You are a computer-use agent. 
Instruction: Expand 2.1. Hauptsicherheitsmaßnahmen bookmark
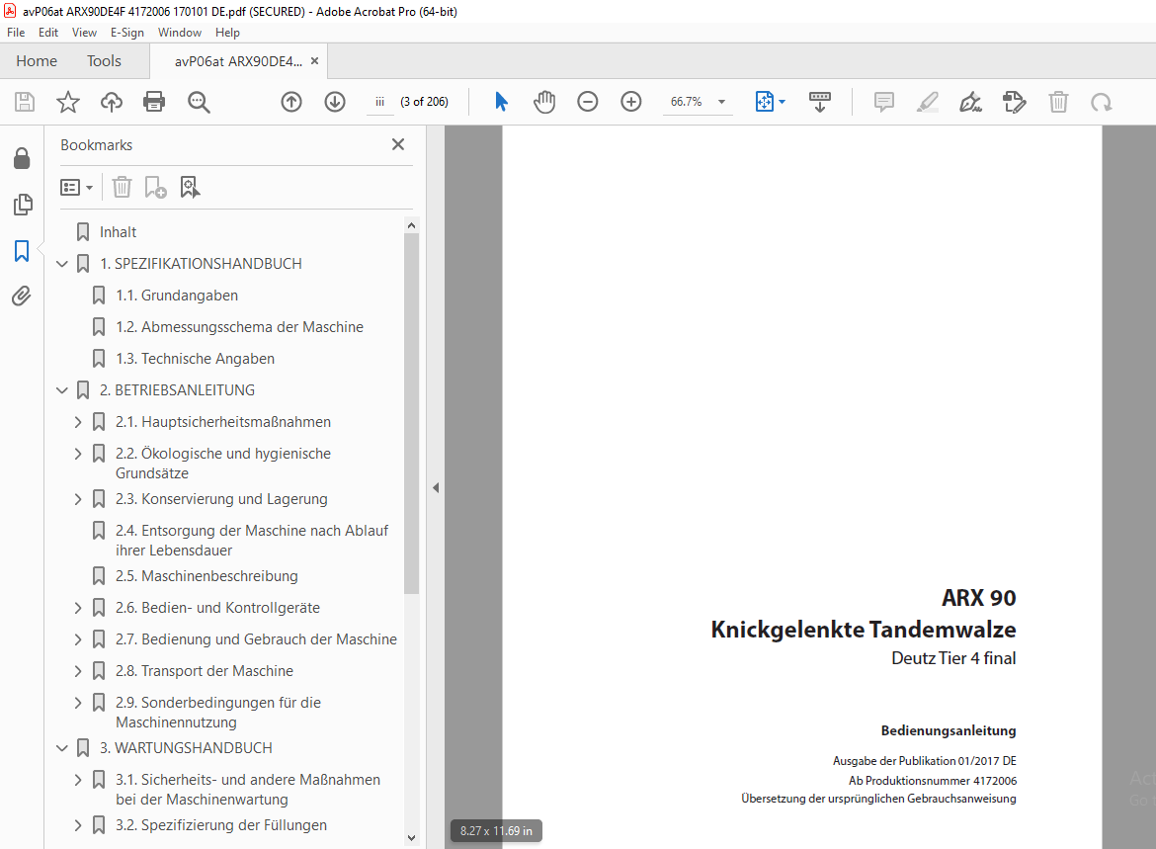tap(78, 422)
